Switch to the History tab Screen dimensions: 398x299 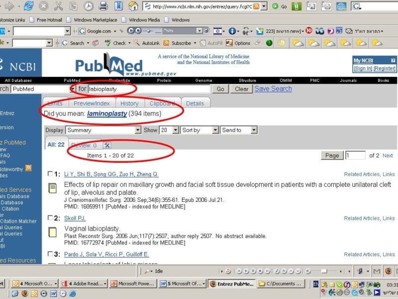(129, 103)
